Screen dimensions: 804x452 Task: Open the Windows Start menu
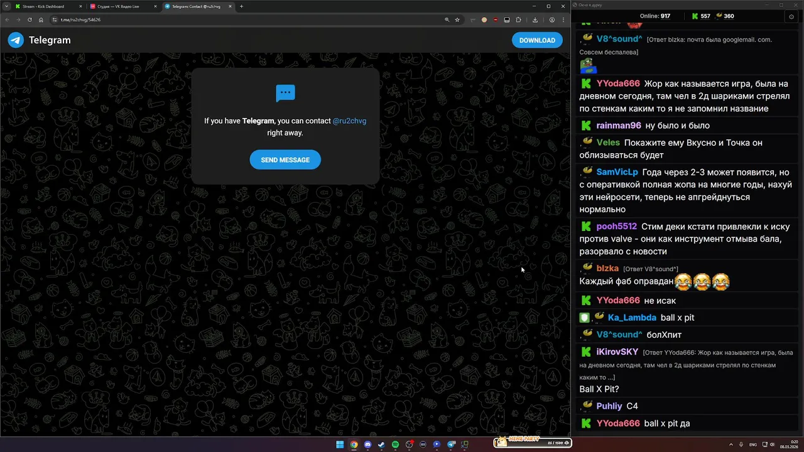pyautogui.click(x=340, y=444)
